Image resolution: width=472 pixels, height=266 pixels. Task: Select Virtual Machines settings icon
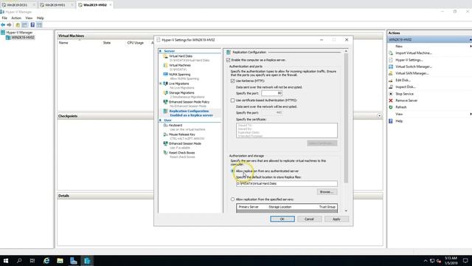coord(165,66)
